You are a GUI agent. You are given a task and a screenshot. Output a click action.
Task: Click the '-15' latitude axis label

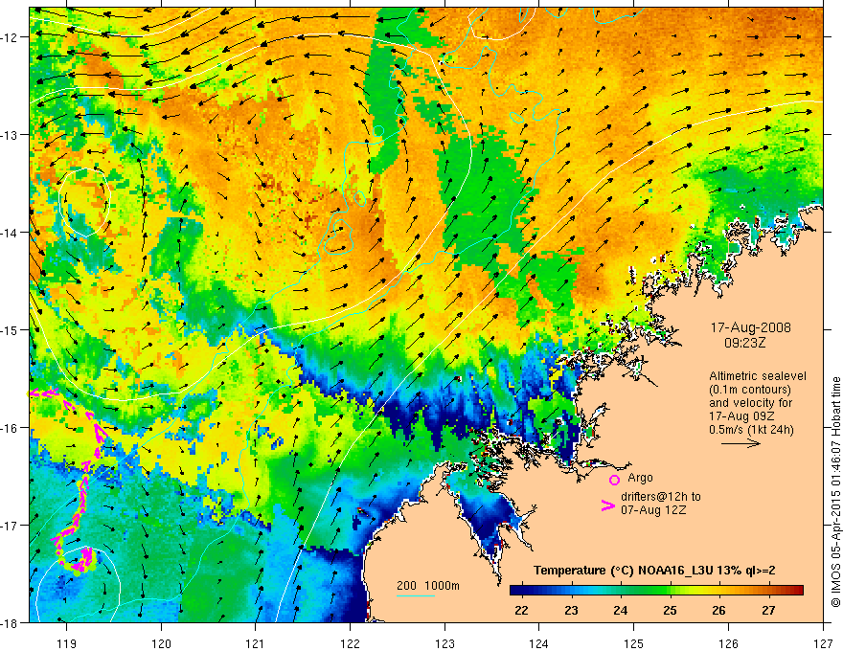point(10,329)
